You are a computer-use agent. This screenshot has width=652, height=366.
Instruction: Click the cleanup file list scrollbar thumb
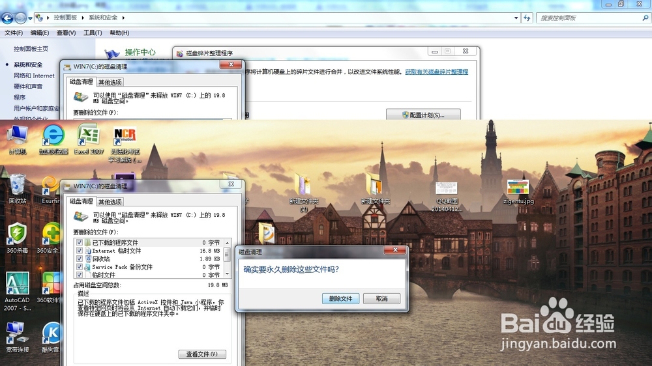(x=227, y=254)
